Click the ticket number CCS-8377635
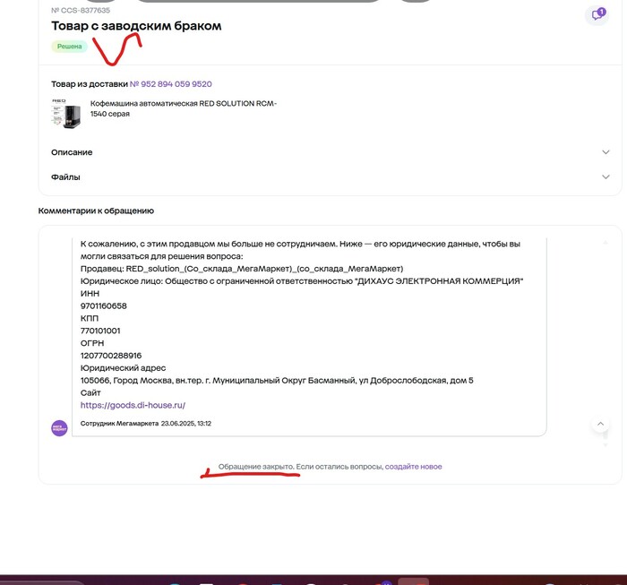This screenshot has width=627, height=585. coord(81,11)
